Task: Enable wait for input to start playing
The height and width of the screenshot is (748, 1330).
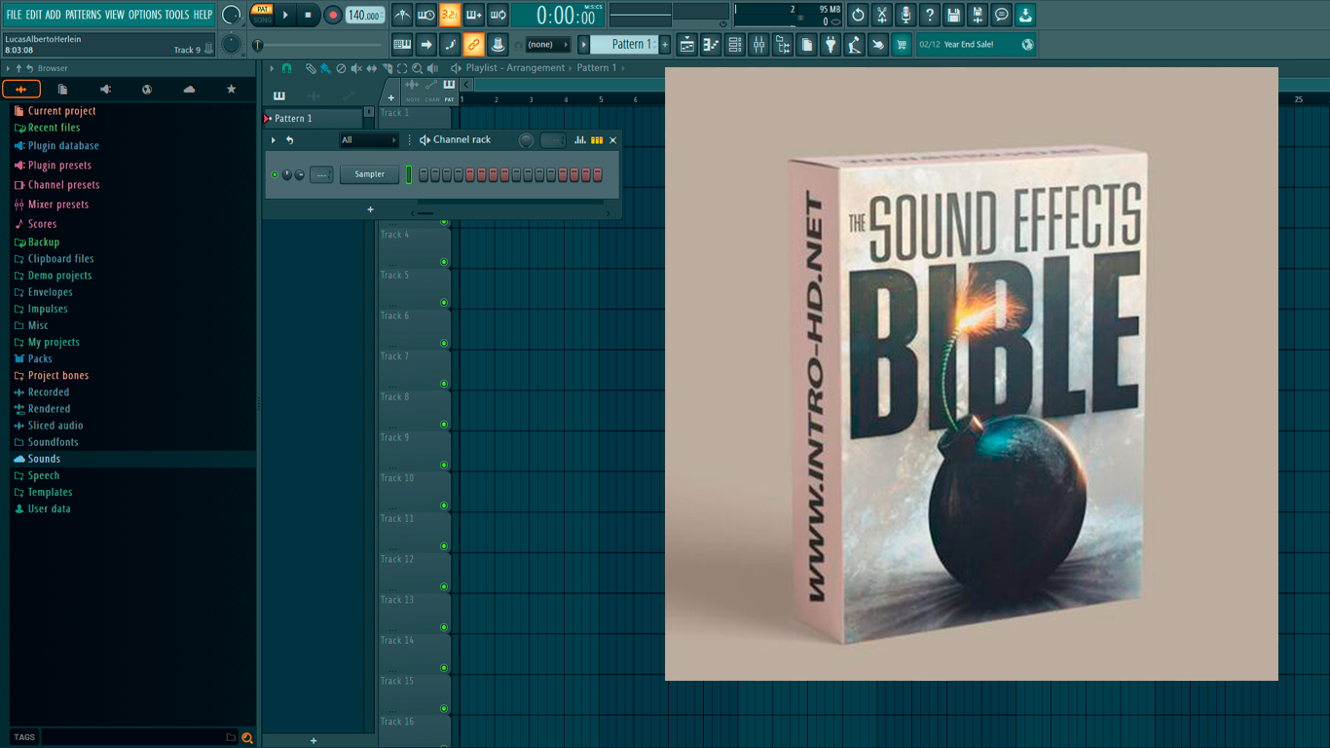Action: [425, 15]
